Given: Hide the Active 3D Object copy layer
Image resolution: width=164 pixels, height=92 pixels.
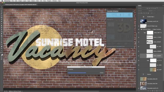Looking at the screenshot, I should click(x=139, y=26).
